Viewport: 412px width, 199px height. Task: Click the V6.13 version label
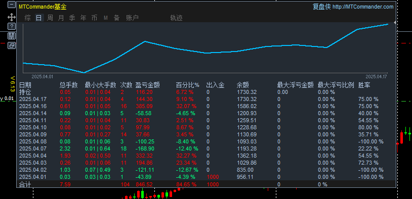pyautogui.click(x=12, y=84)
